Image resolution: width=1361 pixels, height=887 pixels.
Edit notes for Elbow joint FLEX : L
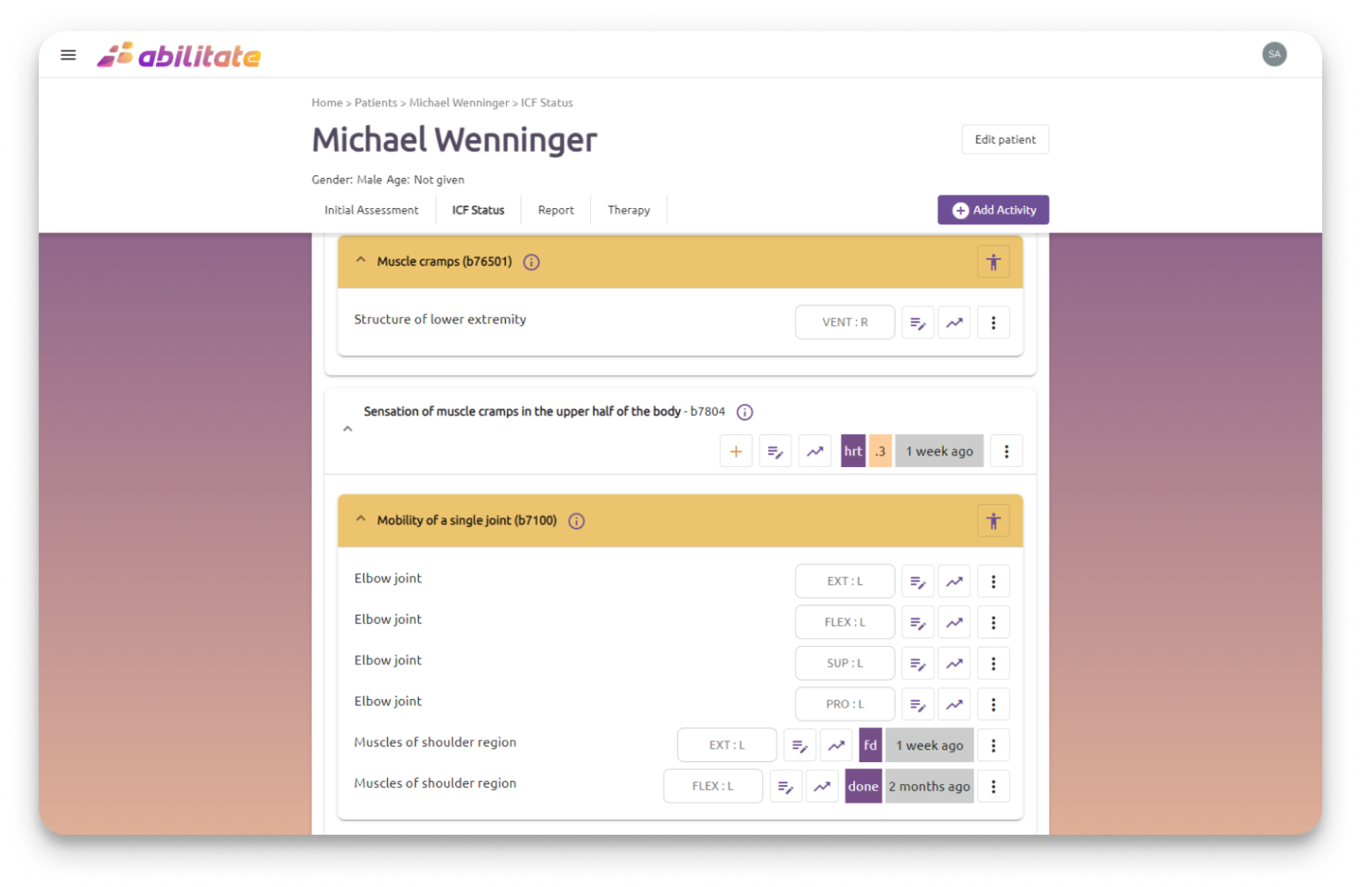pyautogui.click(x=918, y=623)
